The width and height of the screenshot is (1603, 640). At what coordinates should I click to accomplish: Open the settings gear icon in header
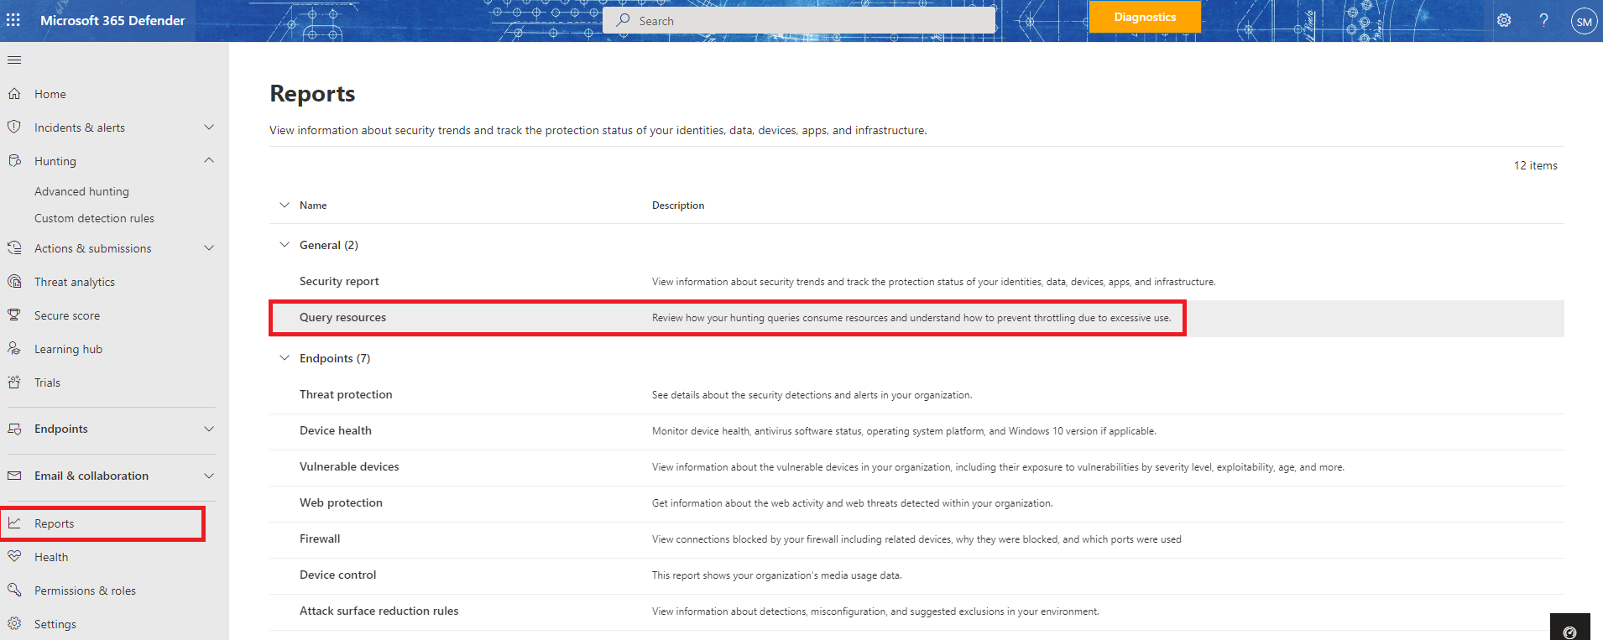(1504, 20)
